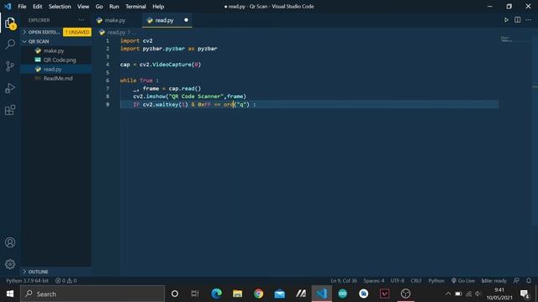The height and width of the screenshot is (302, 538).
Task: Open editor More Actions ellipsis
Action: point(529,20)
